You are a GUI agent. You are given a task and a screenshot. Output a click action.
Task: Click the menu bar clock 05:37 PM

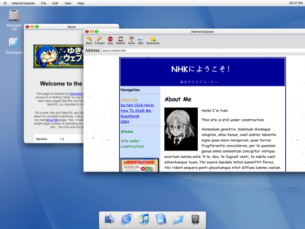click(x=295, y=3)
